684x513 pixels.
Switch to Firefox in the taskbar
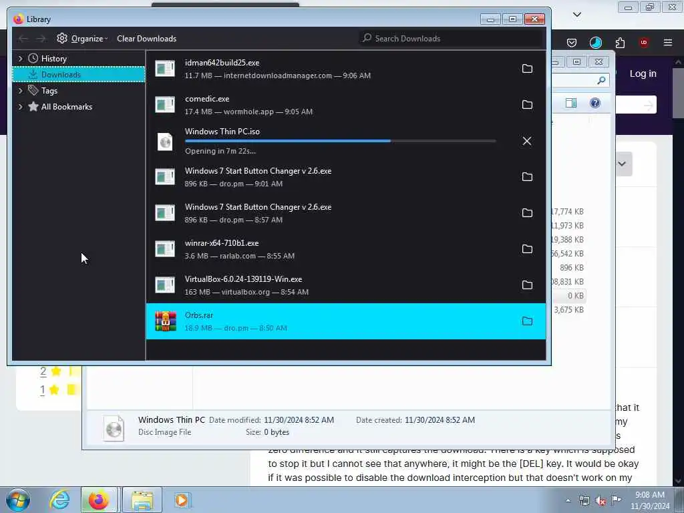(99, 500)
